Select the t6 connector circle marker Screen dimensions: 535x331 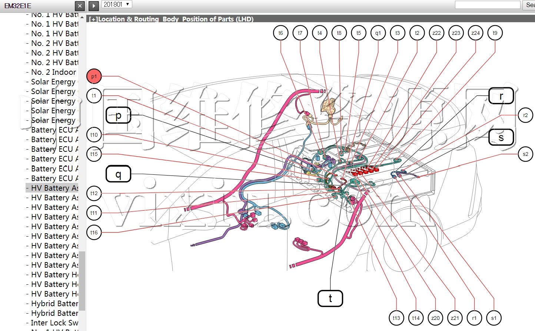[x=280, y=33]
